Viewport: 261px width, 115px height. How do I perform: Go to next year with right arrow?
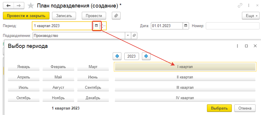[x=146, y=56]
